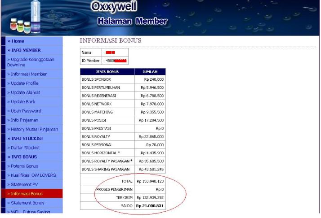The image size is (321, 218).
Task: Open Update Profile link
Action: (23, 83)
